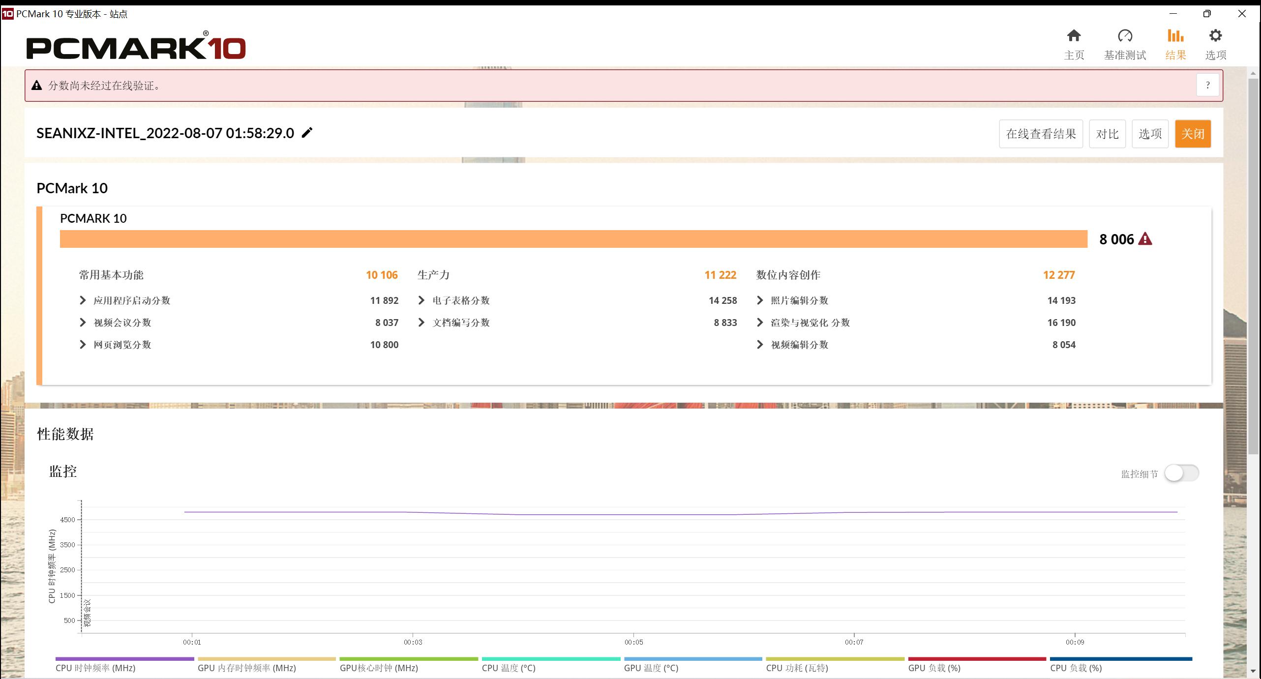The image size is (1261, 679).
Task: Expand the 电子表格分数 row
Action: pyautogui.click(x=421, y=300)
